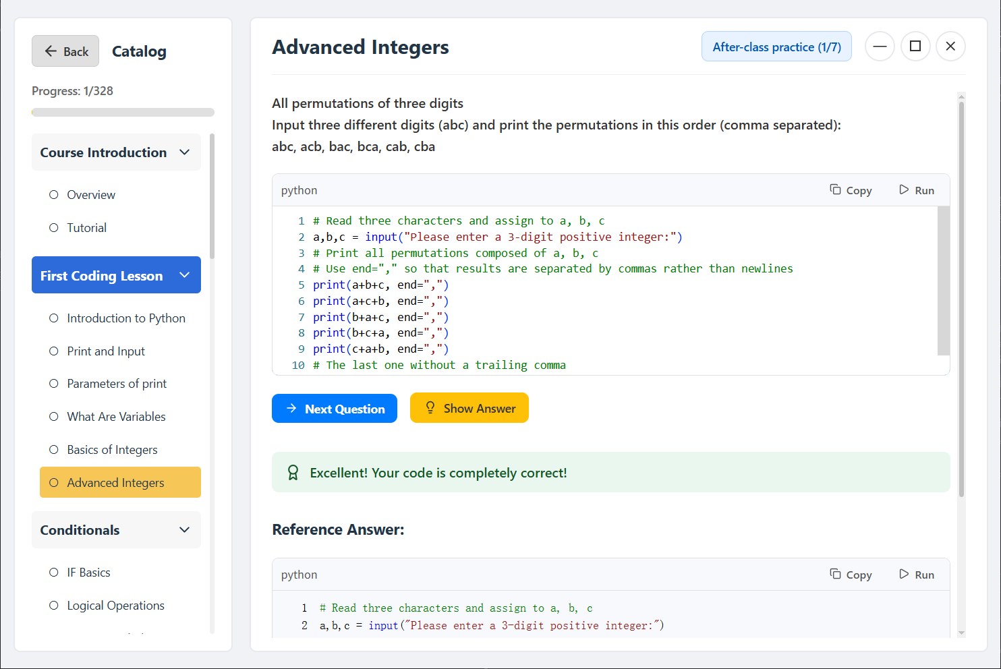Run the Reference Answer code

[917, 574]
